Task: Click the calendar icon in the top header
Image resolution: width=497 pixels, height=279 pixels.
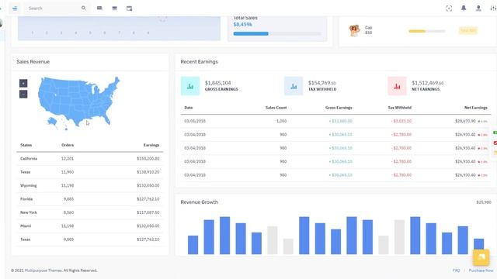Action: coord(130,9)
